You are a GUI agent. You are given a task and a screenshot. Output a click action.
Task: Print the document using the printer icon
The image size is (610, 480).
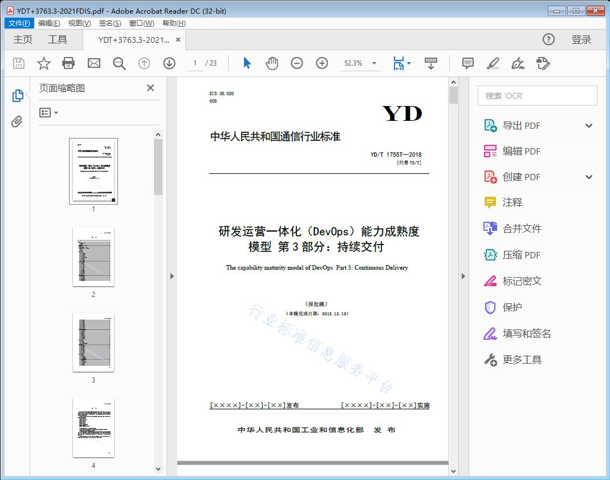tap(68, 63)
